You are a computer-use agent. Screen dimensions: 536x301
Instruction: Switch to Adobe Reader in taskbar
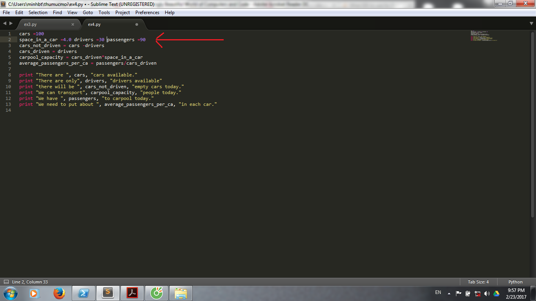pos(132,293)
